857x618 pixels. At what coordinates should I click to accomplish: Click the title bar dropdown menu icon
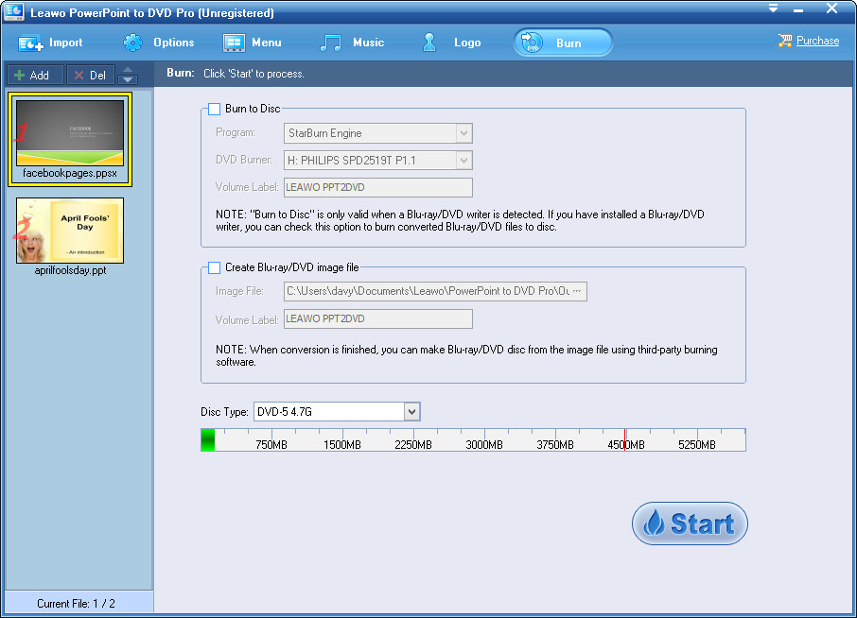coord(773,9)
